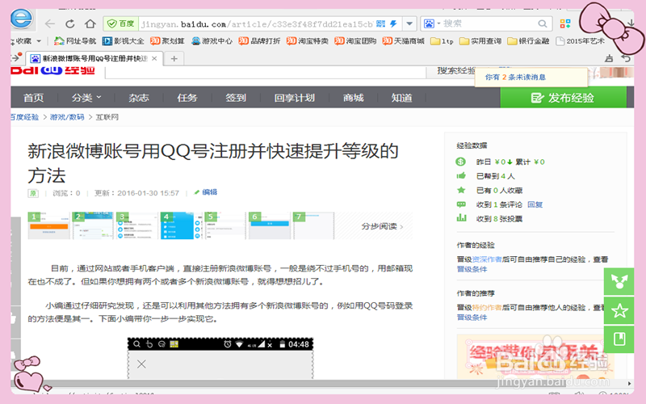
Task: Click 分步阅读 step-by-step reading link
Action: tap(382, 226)
